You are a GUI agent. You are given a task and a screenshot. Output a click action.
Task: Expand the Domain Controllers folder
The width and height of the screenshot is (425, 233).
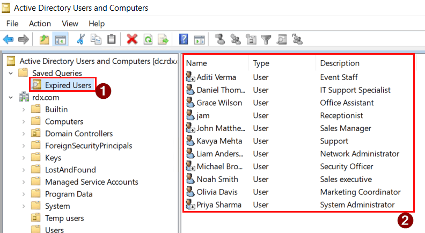pyautogui.click(x=24, y=134)
